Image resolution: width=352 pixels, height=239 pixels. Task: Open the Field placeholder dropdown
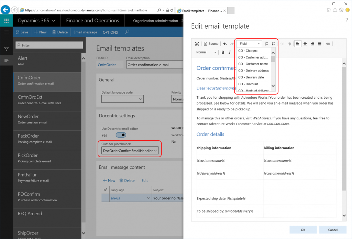[x=249, y=44]
